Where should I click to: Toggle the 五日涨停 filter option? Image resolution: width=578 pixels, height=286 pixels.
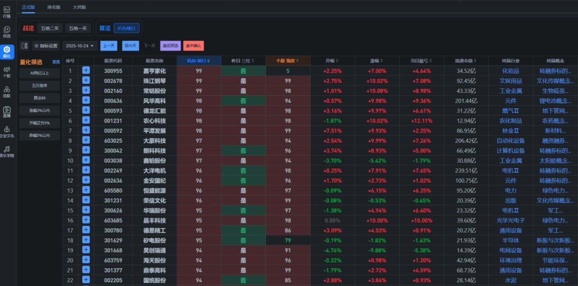(x=39, y=85)
